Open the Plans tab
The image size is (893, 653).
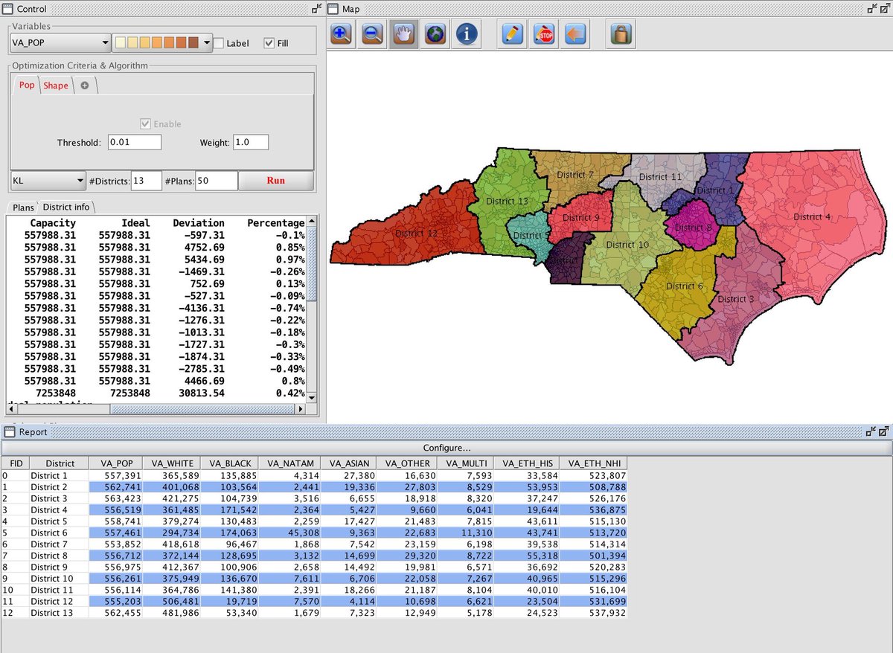tap(23, 207)
